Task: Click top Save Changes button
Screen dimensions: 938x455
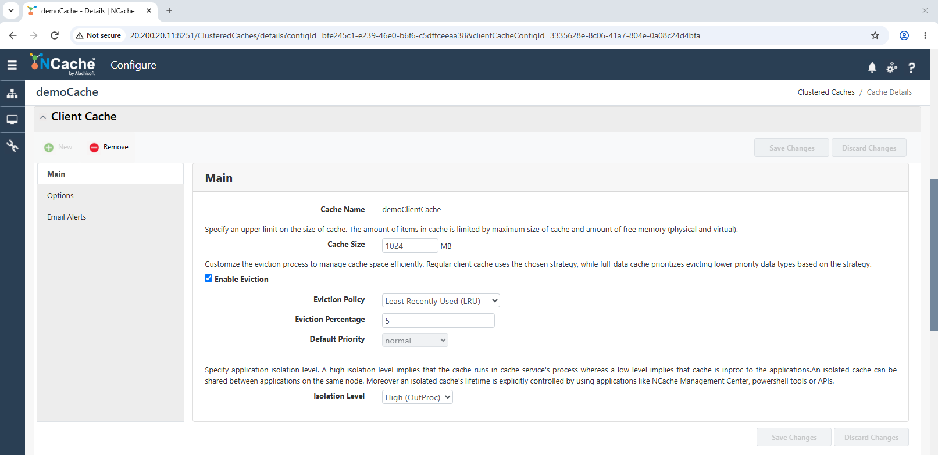Action: point(791,148)
